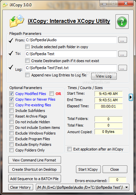Viewport: 136px width, 195px height.
Task: Click the Total Folders count field
Action: click(108, 119)
